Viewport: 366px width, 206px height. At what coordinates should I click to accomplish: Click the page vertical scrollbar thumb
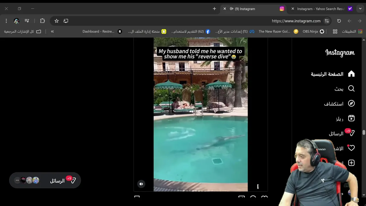tap(364, 132)
